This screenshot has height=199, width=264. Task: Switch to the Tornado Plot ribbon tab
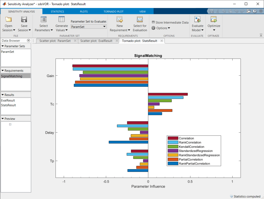tap(113, 11)
